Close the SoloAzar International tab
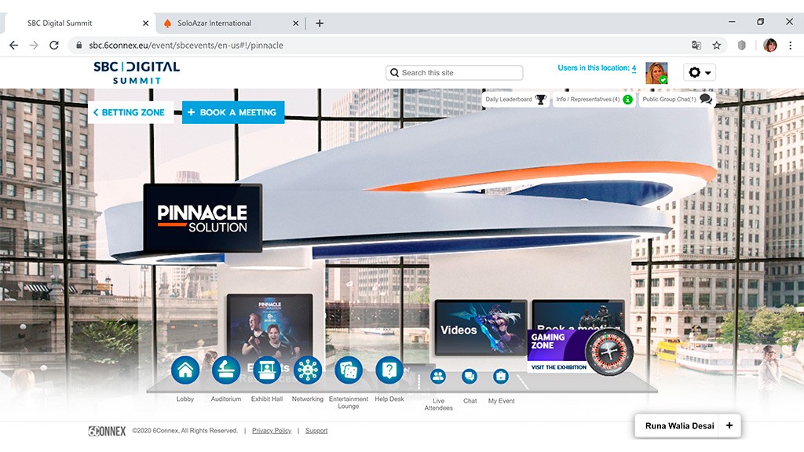This screenshot has width=804, height=452. (x=296, y=23)
